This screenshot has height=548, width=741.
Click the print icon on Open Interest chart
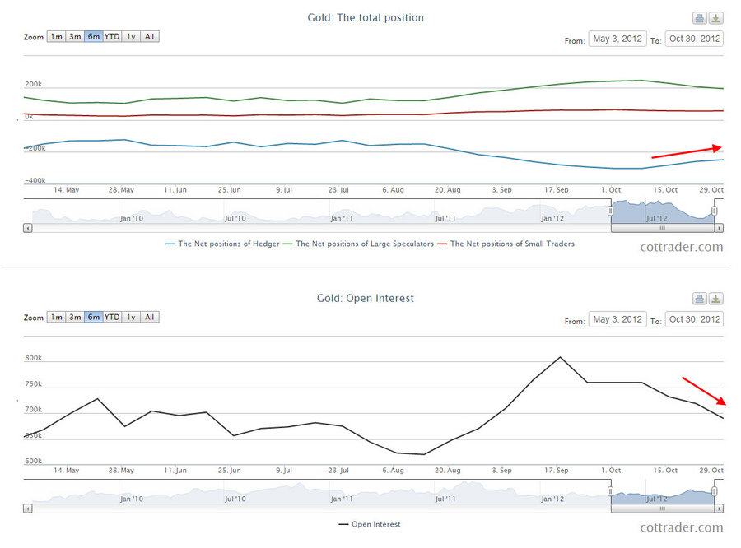701,298
